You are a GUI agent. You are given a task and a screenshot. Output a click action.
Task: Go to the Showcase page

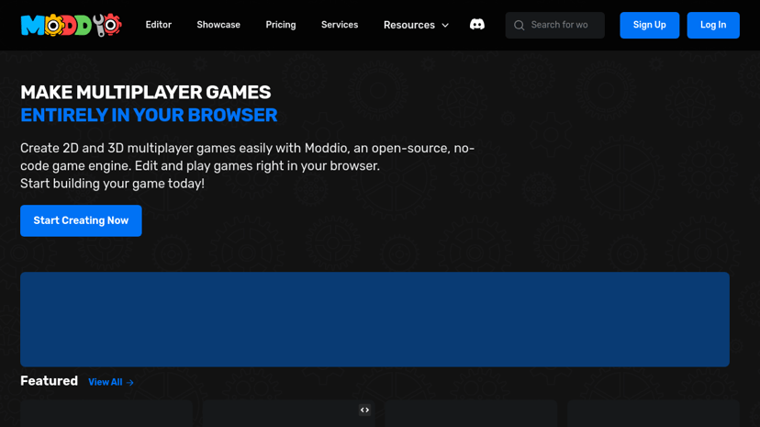(x=218, y=25)
